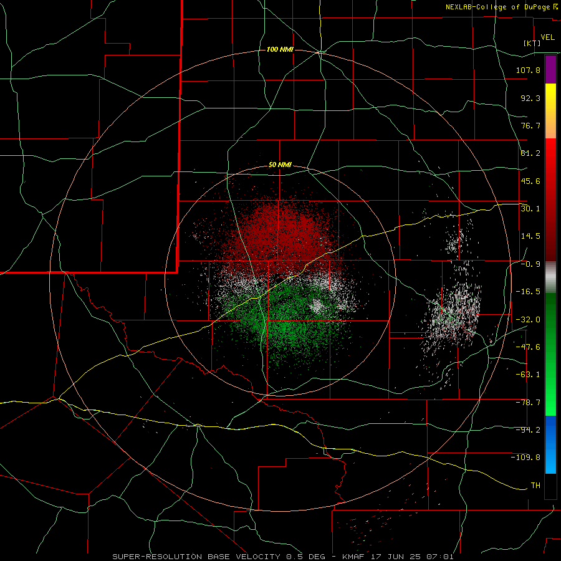Screen dimensions: 561x561
Task: Select the 76.7 velocity value
Action: (x=530, y=125)
